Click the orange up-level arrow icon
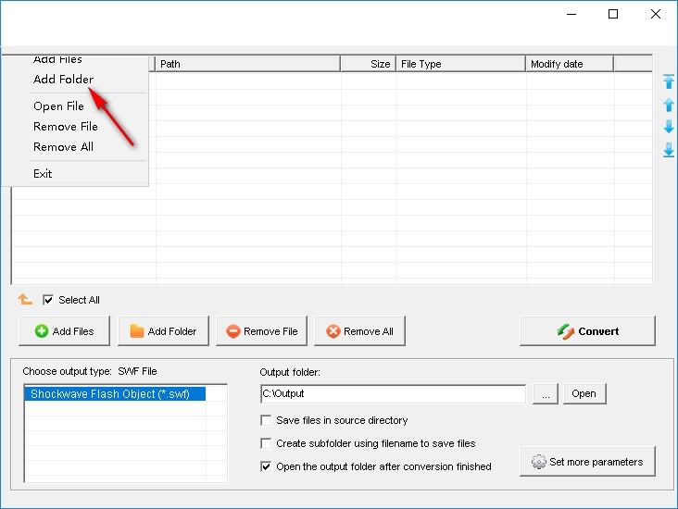678x509 pixels. click(x=25, y=299)
